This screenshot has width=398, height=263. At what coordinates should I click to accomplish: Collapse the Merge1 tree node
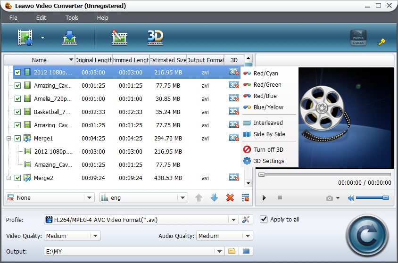(9, 139)
